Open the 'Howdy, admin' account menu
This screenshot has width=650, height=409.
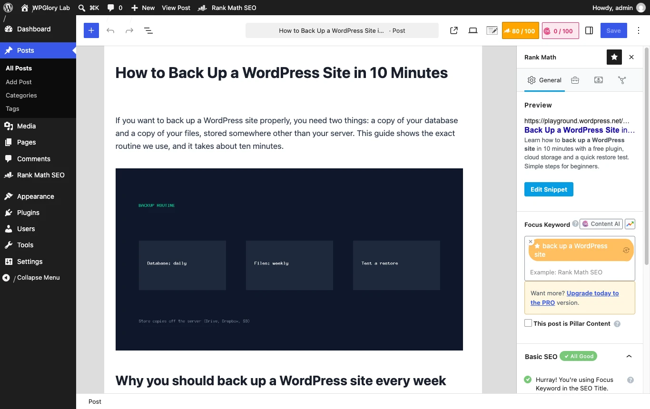[x=619, y=8]
